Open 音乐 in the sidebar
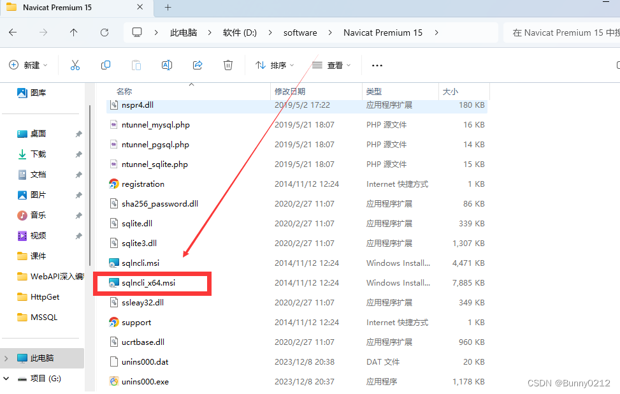 pos(32,215)
